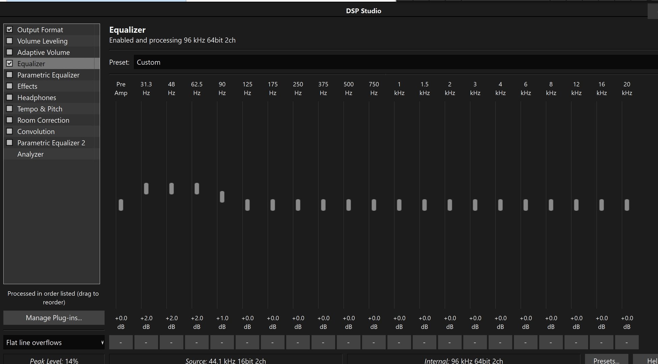Viewport: 658px width, 364px height.
Task: Click the Manage Plug-ins... button
Action: [x=54, y=318]
